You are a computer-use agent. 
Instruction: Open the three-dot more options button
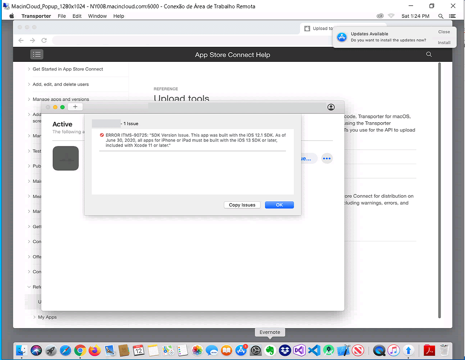click(x=327, y=159)
